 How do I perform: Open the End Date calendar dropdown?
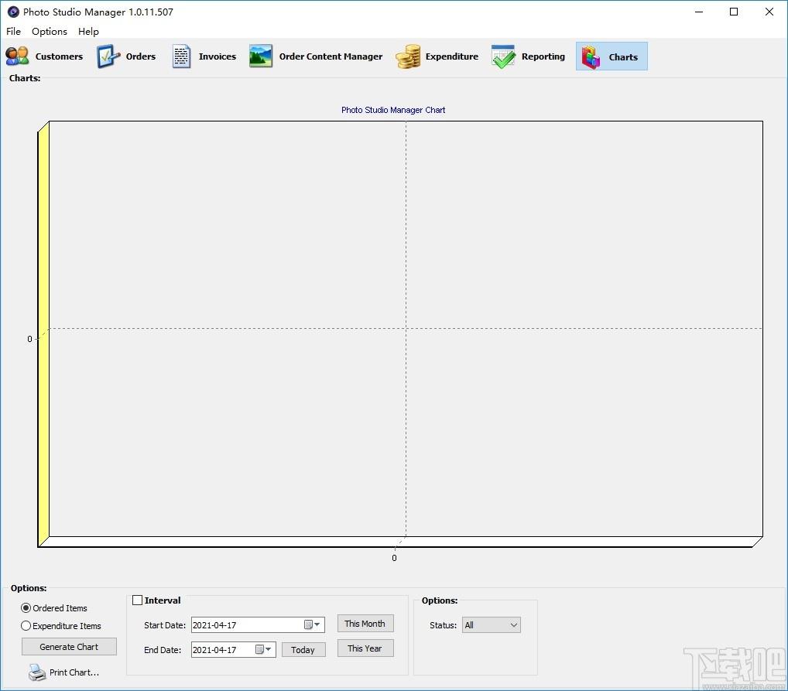[264, 649]
